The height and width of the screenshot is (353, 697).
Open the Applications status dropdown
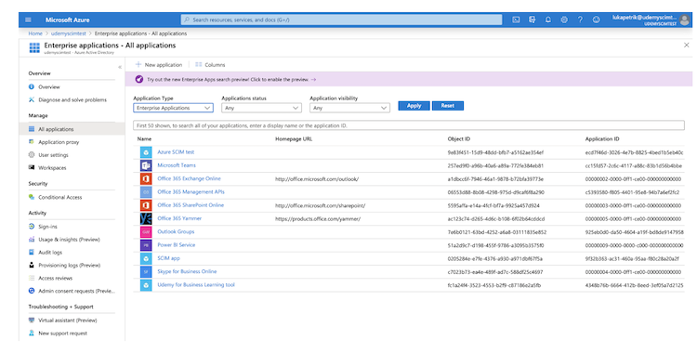261,108
